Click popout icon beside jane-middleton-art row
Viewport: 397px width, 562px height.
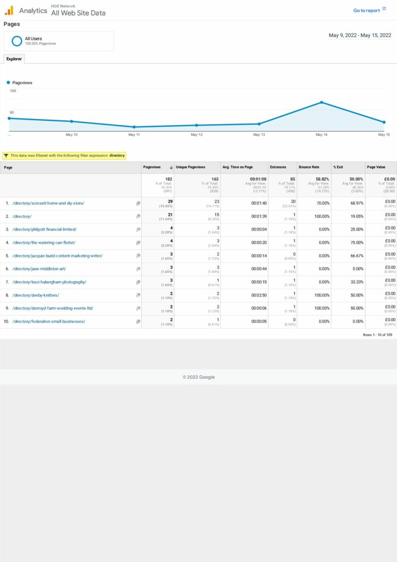pyautogui.click(x=138, y=269)
